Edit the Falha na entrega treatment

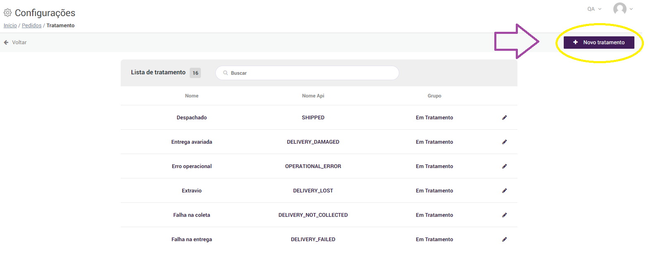[x=504, y=240]
